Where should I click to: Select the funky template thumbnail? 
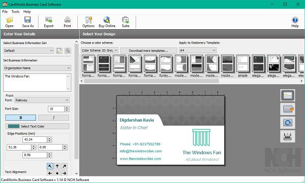[x=166, y=66]
